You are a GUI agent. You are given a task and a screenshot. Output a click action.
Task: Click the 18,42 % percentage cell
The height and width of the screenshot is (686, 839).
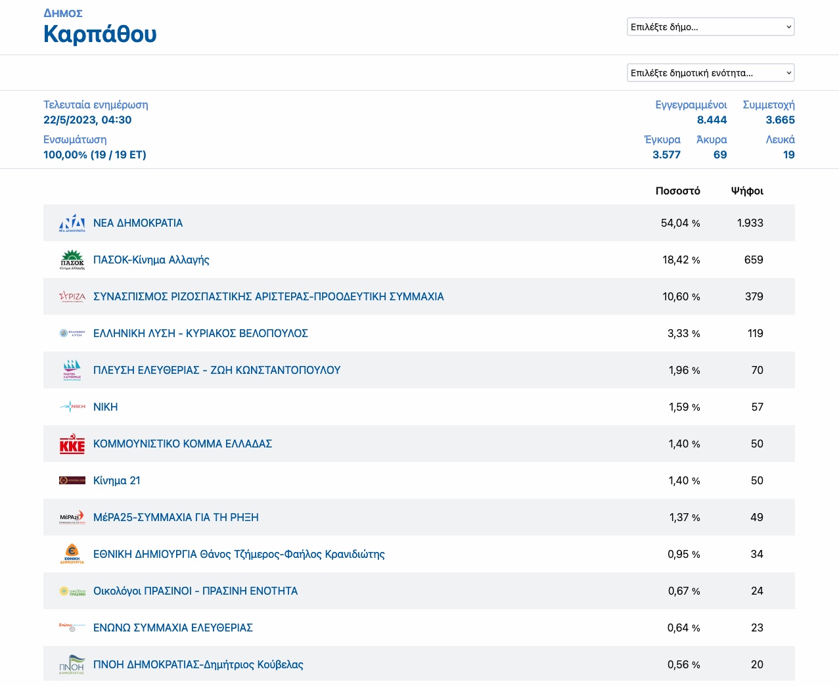681,260
